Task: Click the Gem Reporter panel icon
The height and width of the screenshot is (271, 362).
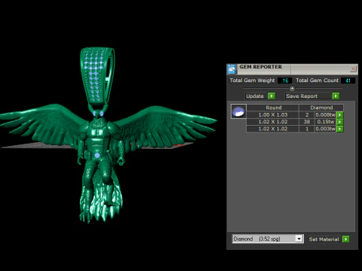Action: pyautogui.click(x=232, y=69)
